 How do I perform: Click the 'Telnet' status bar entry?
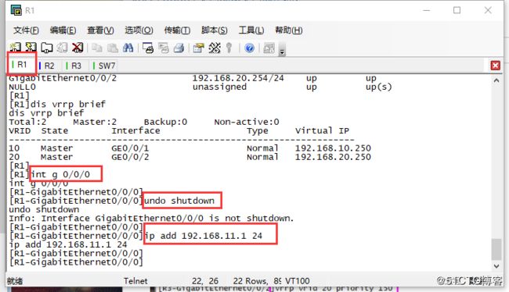click(x=135, y=281)
